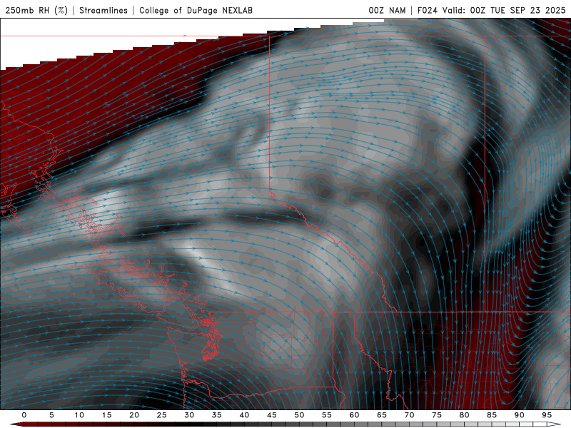The height and width of the screenshot is (428, 571).
Task: Click the colorbar label "80"
Action: [464, 415]
